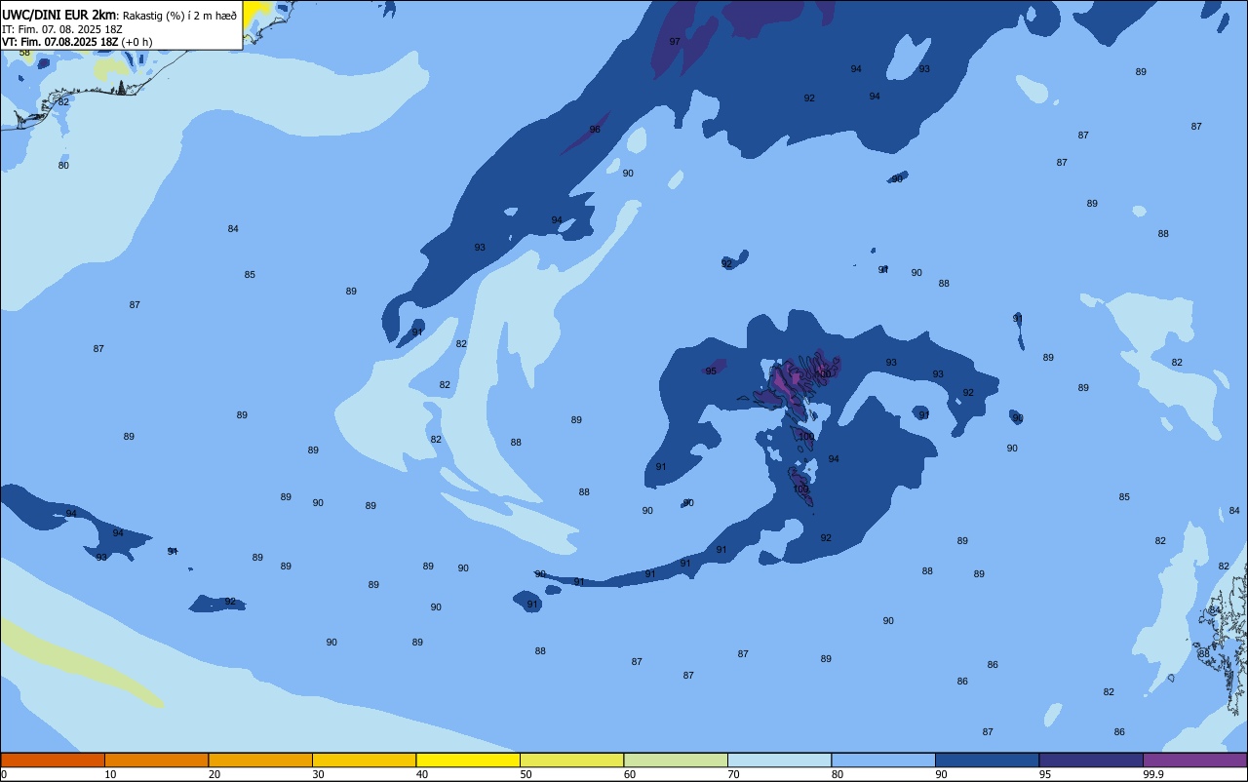Pick the 20–30 amber legend swatch
Viewport: 1248px width, 782px height.
pyautogui.click(x=260, y=760)
